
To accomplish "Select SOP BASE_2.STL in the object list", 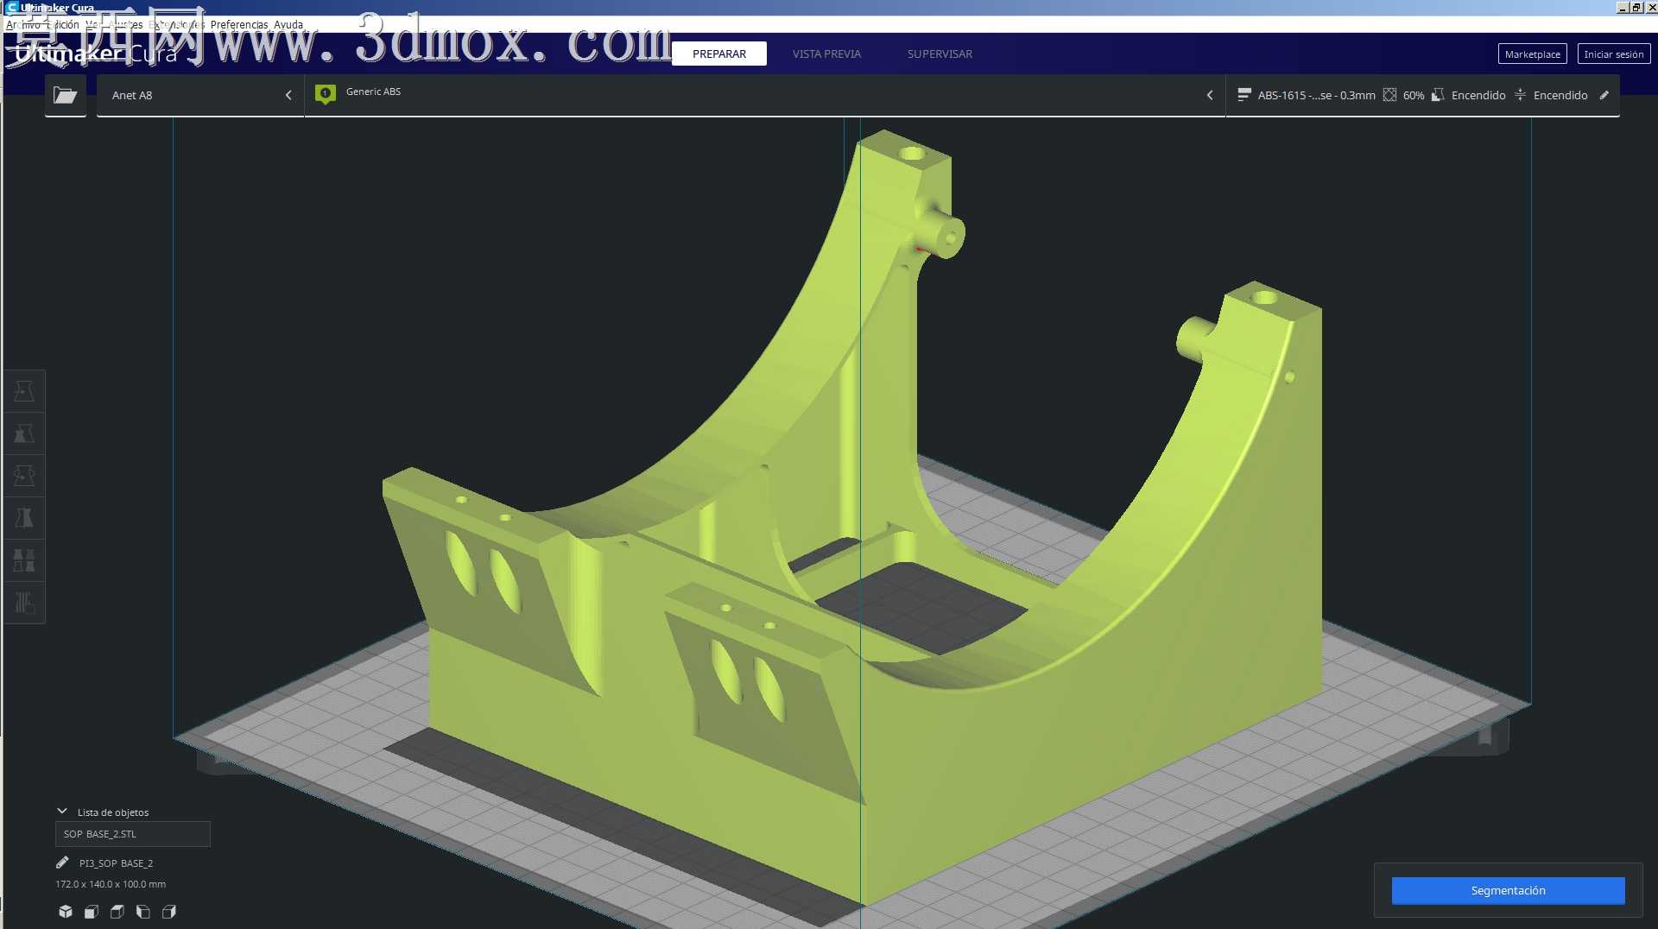I will (x=133, y=834).
